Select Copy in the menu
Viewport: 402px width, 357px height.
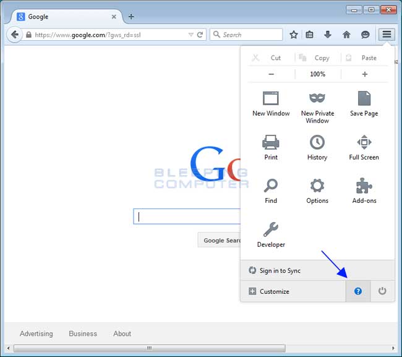point(318,58)
